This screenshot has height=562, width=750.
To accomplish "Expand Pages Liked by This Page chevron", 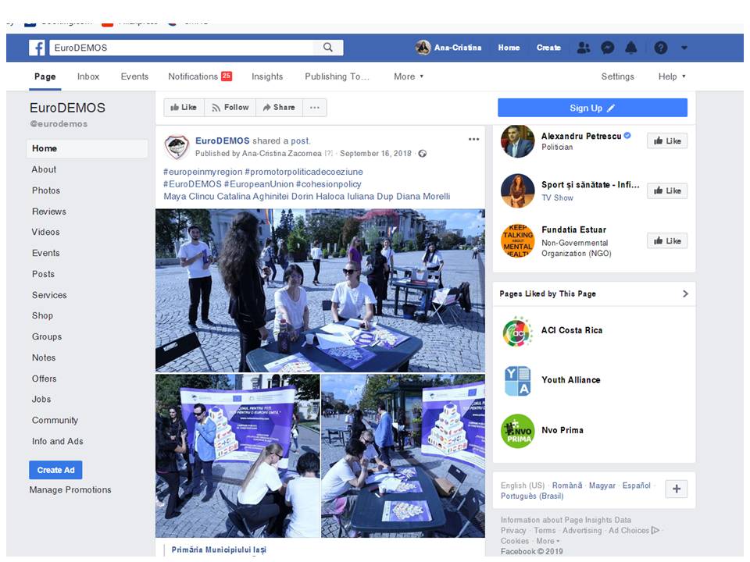I will coord(685,294).
